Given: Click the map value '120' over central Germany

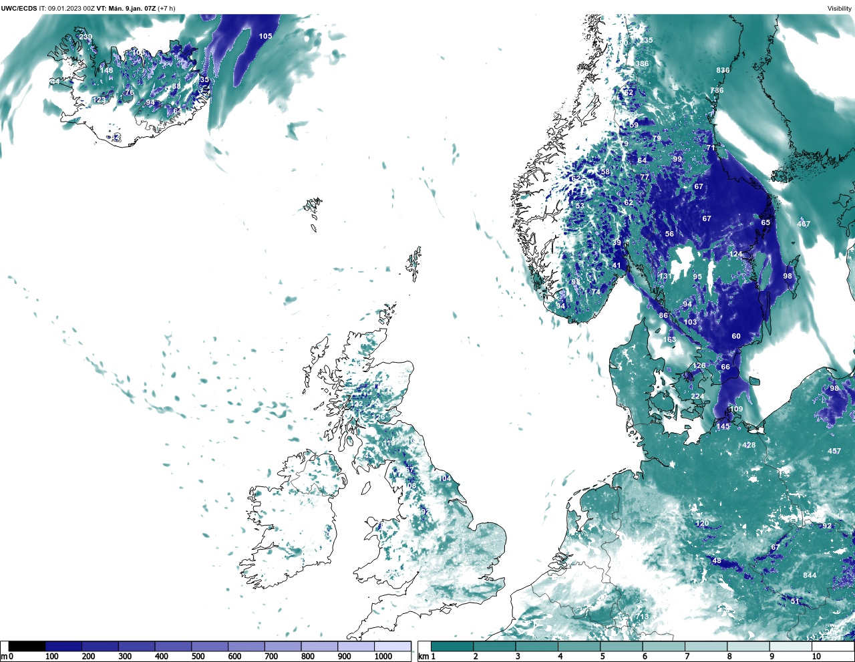Looking at the screenshot, I should tap(702, 523).
